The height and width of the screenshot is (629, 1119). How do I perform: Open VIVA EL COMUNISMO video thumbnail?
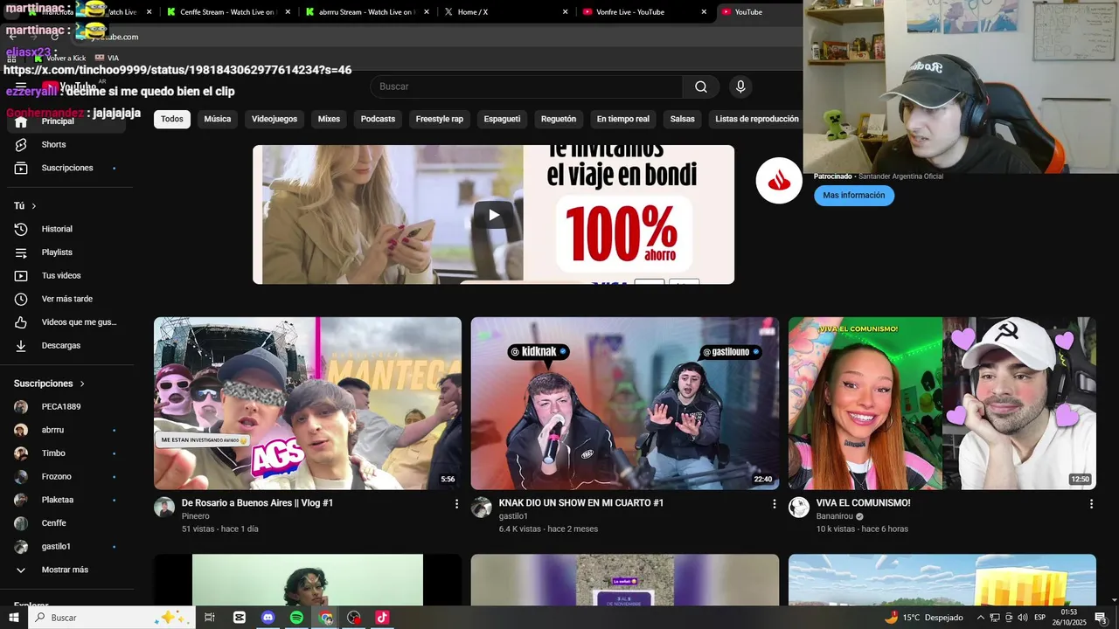[x=942, y=403]
